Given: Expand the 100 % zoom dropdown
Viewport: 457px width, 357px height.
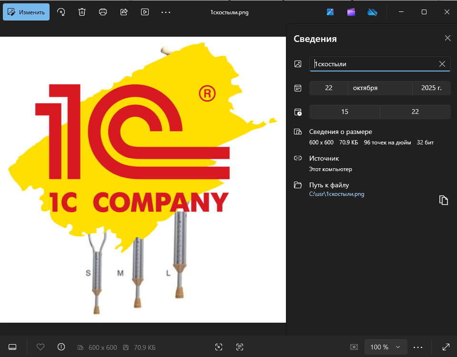Looking at the screenshot, I should (386, 347).
